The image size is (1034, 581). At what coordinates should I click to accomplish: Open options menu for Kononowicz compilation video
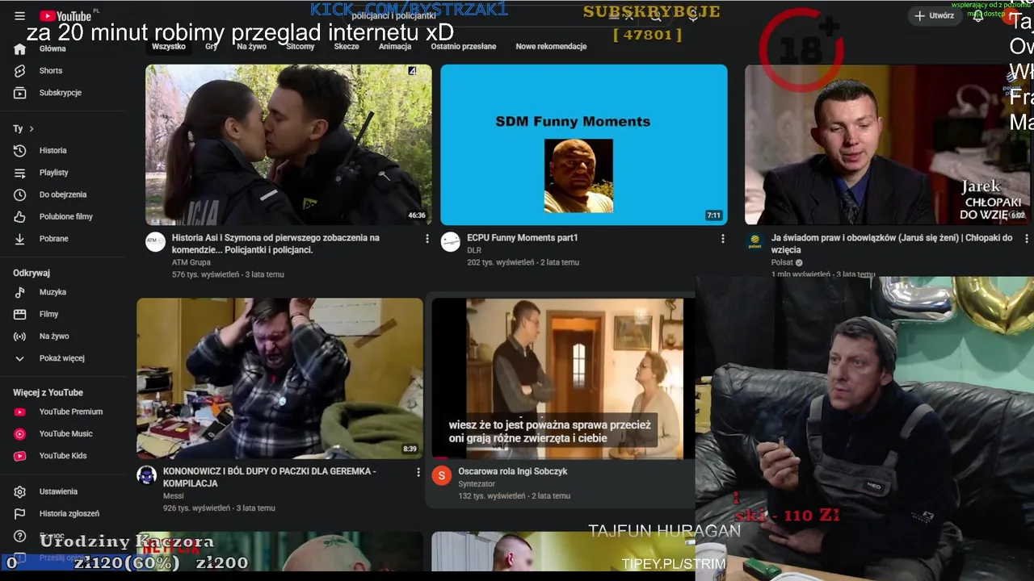[x=418, y=472]
